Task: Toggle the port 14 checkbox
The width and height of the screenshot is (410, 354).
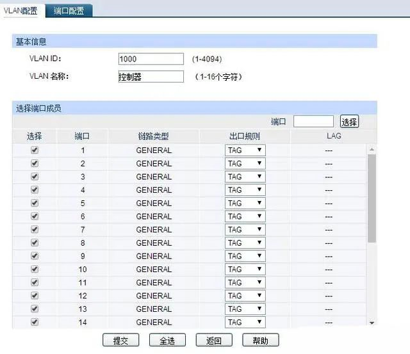Action: (x=35, y=322)
